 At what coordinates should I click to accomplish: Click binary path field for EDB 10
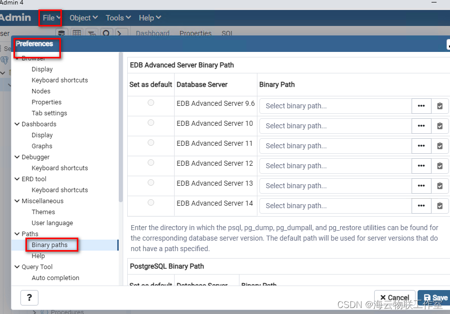335,126
